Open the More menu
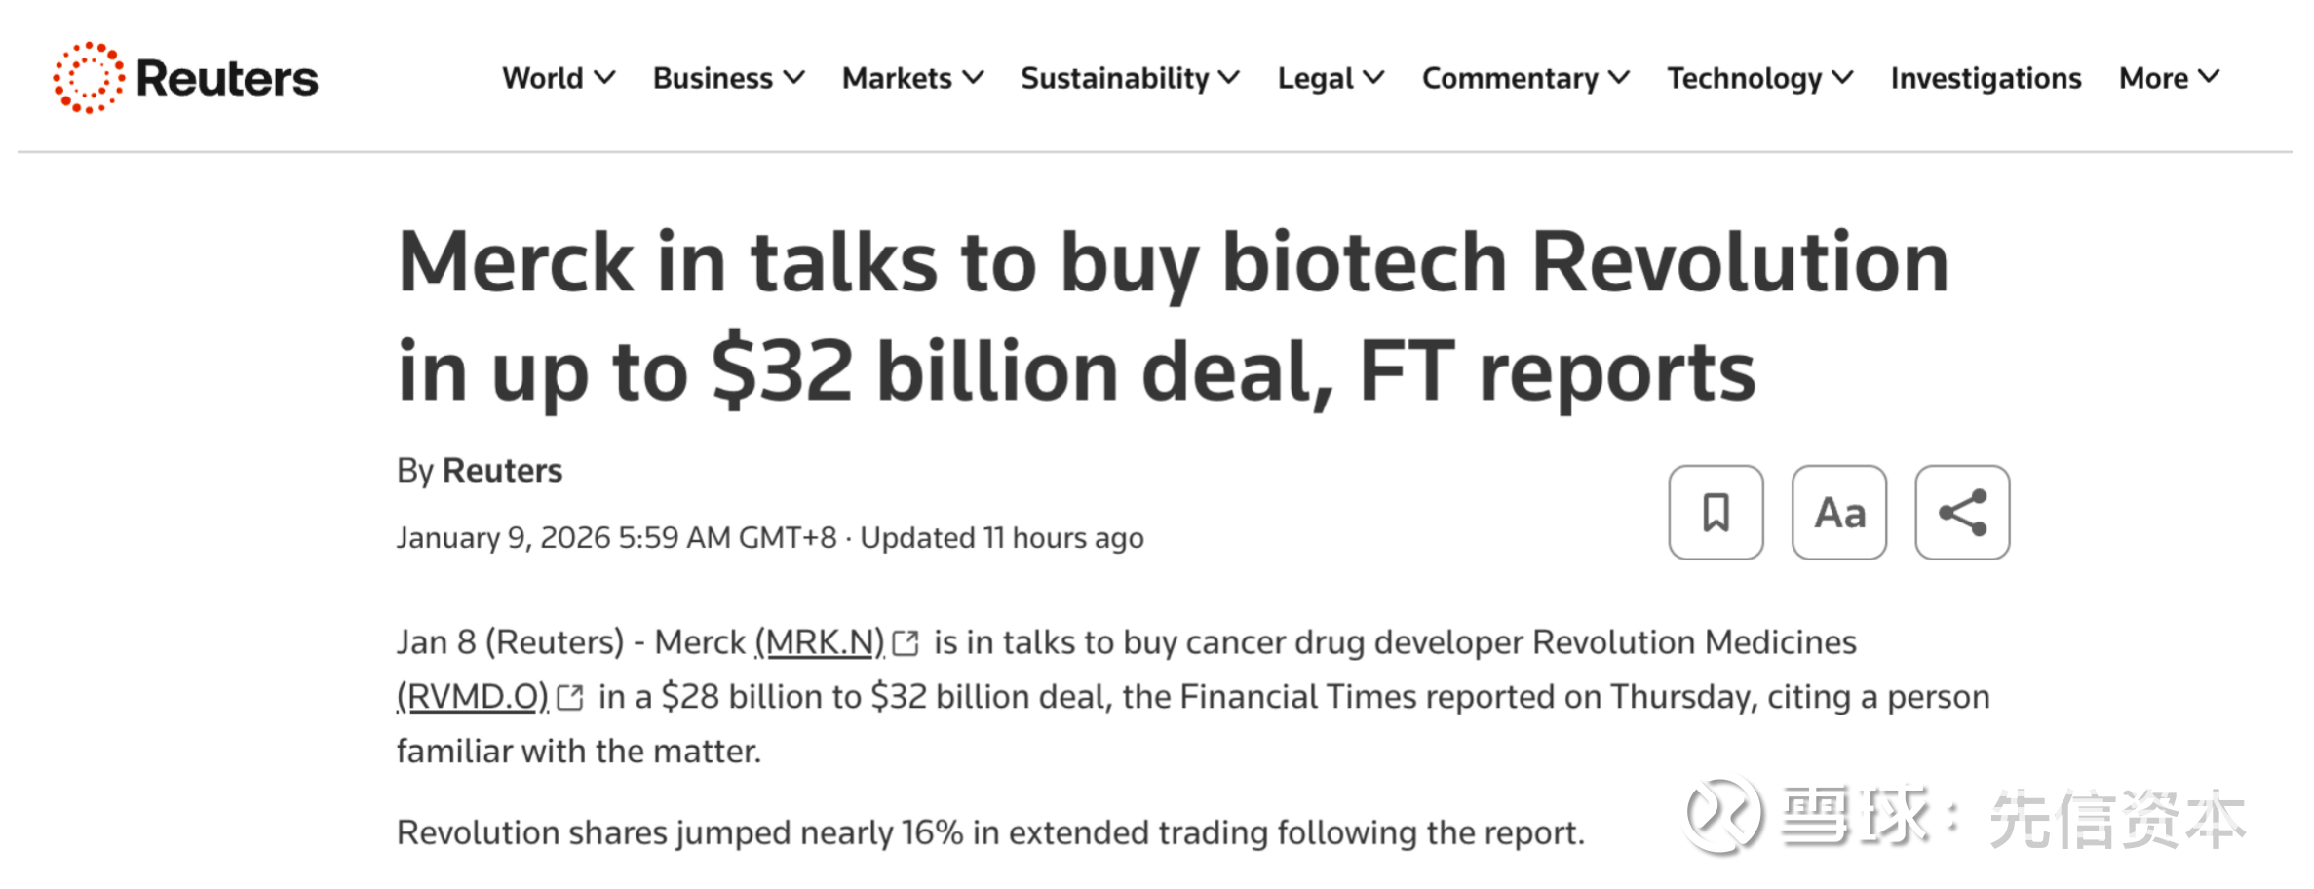 coord(2168,78)
